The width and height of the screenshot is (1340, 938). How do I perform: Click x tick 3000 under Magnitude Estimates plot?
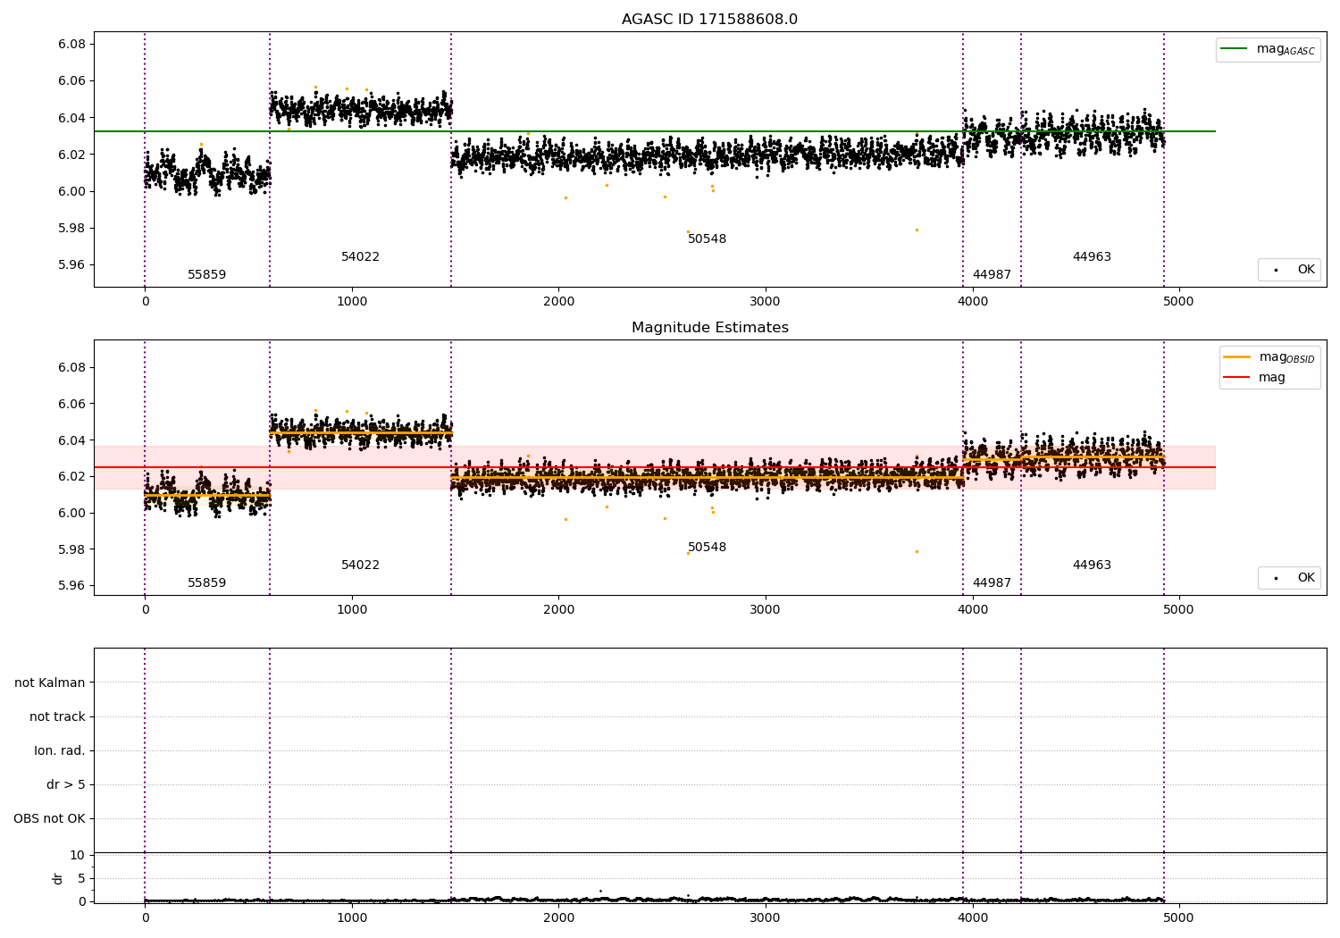coord(766,610)
